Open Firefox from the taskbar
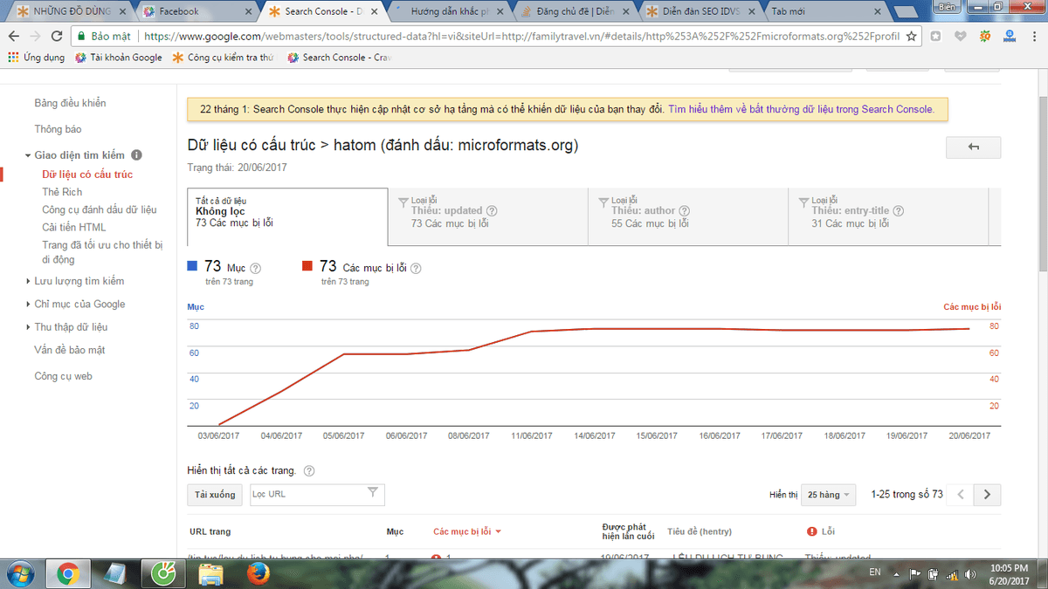Image resolution: width=1048 pixels, height=589 pixels. click(257, 574)
